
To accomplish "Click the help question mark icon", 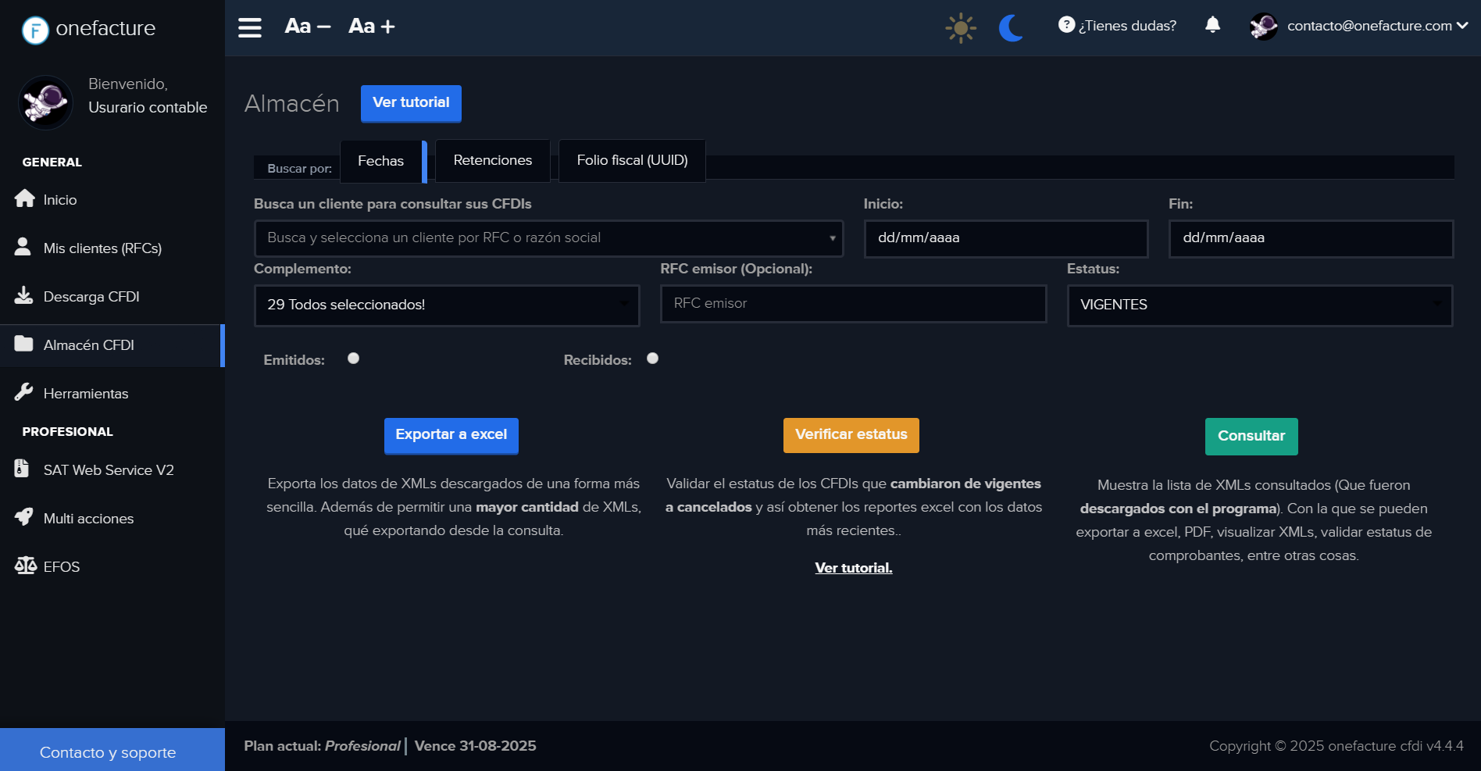I will click(1066, 25).
